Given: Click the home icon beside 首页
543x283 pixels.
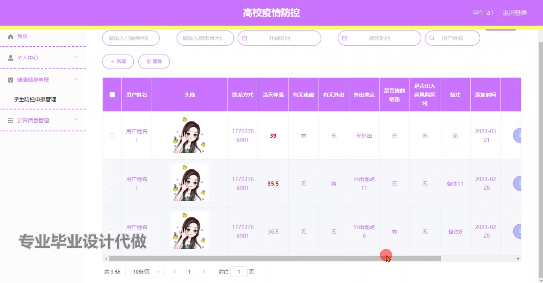Looking at the screenshot, I should point(11,37).
